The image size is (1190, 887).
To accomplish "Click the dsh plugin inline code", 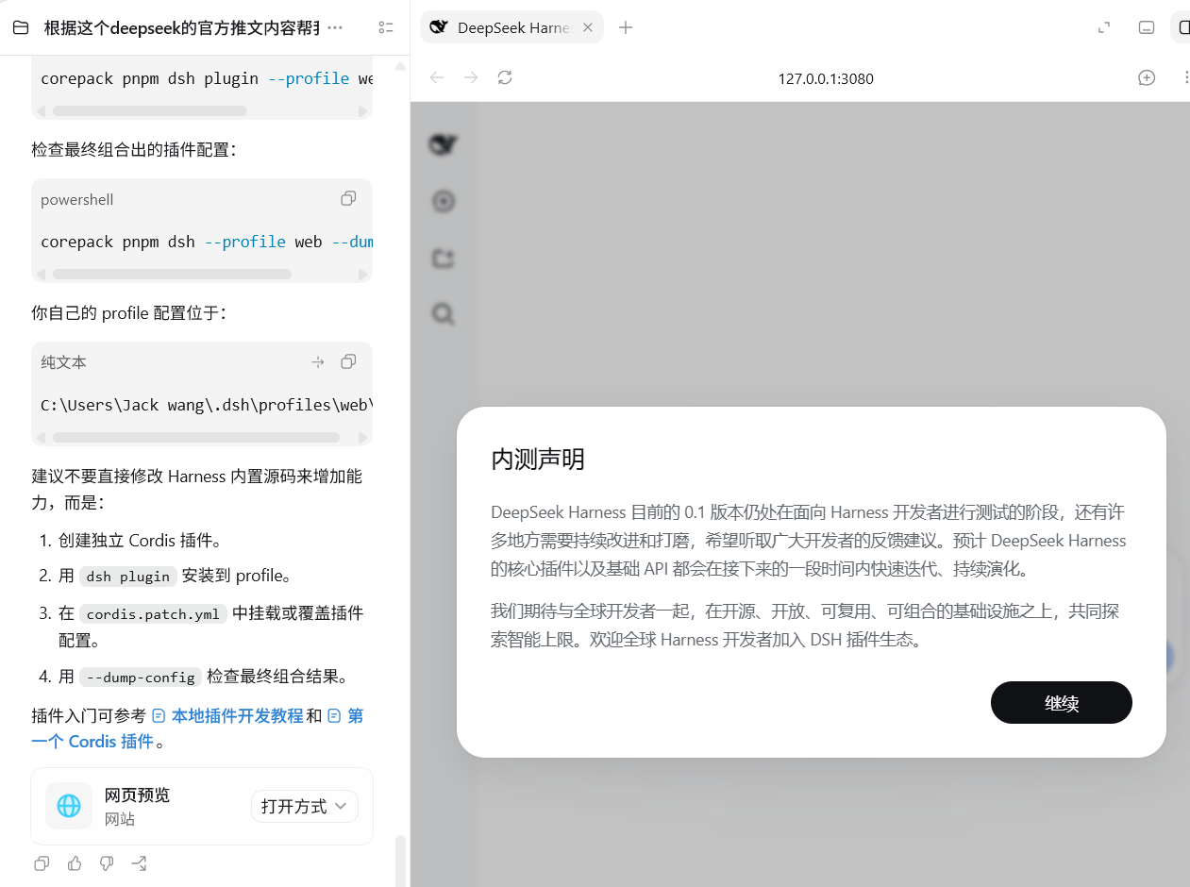I will (x=127, y=577).
